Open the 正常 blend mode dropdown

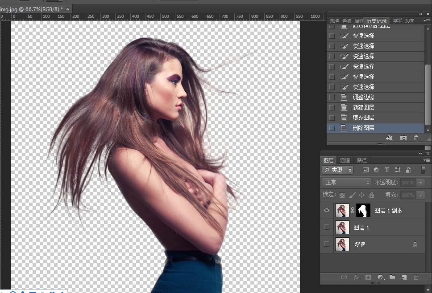(x=347, y=183)
